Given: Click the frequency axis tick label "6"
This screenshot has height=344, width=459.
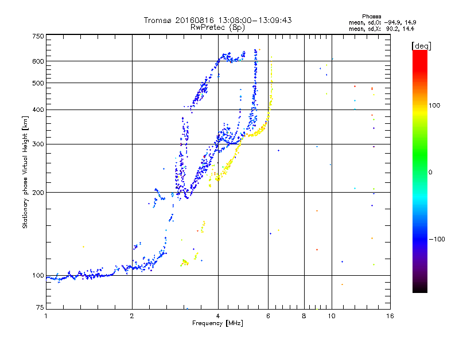Looking at the screenshot, I should tap(268, 316).
